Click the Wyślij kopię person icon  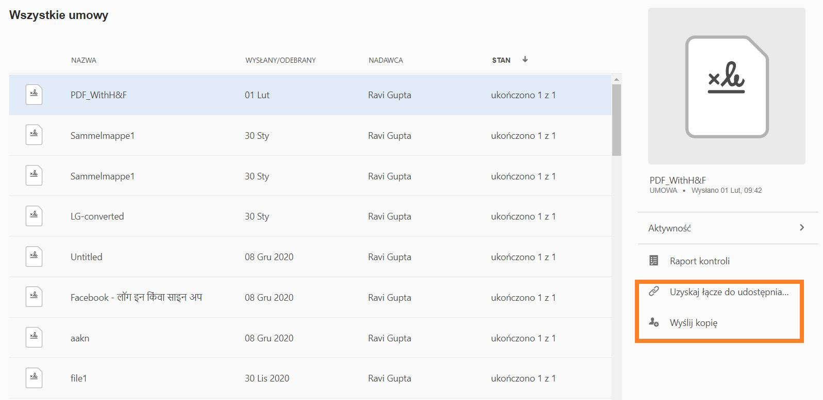[x=654, y=322]
